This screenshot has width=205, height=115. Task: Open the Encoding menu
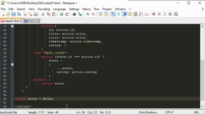pyautogui.click(x=44, y=9)
